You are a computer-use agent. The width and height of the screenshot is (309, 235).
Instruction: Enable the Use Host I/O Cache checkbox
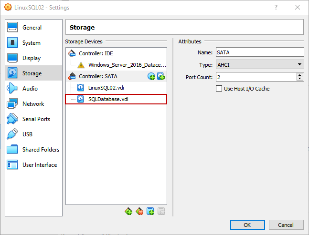coord(219,89)
